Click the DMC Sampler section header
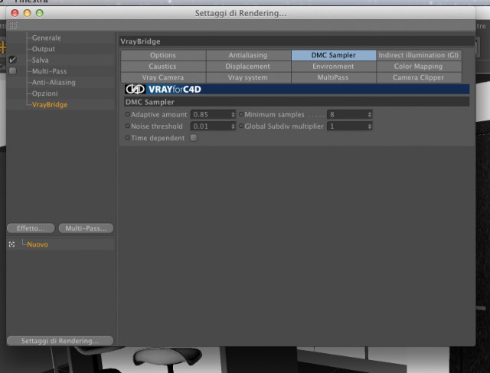Image resolution: width=490 pixels, height=373 pixels. point(297,102)
